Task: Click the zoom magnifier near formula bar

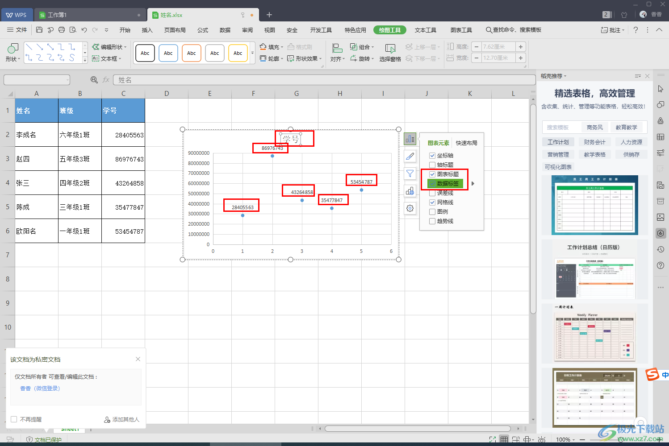Action: coord(94,80)
